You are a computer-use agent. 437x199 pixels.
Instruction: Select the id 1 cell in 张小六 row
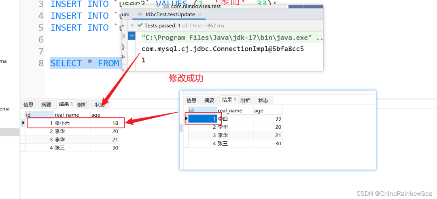40,123
